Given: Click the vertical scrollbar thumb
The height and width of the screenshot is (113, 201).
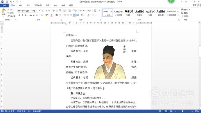Looking at the screenshot, I should 200,51.
